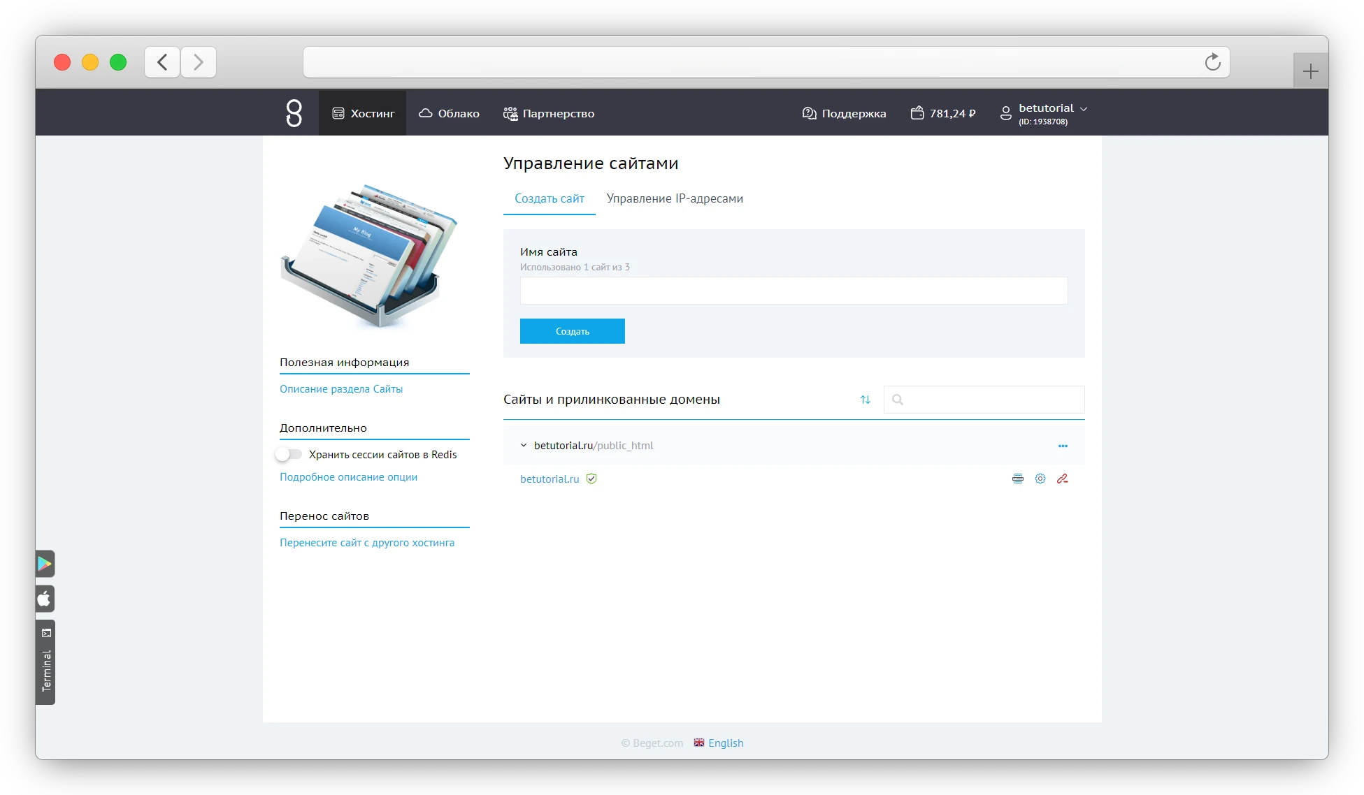Enable storing site sessions in Redis
This screenshot has height=795, width=1364.
(x=289, y=455)
